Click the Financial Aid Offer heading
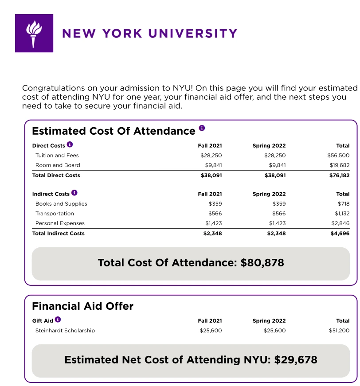360x386 pixels. (83, 306)
